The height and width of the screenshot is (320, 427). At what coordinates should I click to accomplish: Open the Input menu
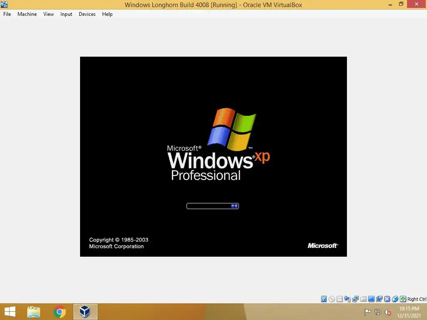(x=66, y=14)
